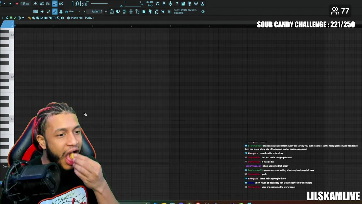Click the circled square icon in piano roll toolbar
362x204 pixels.
[19, 18]
